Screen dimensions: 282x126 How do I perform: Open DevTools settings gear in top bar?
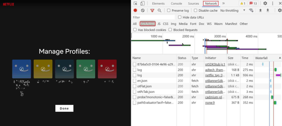(265, 3)
